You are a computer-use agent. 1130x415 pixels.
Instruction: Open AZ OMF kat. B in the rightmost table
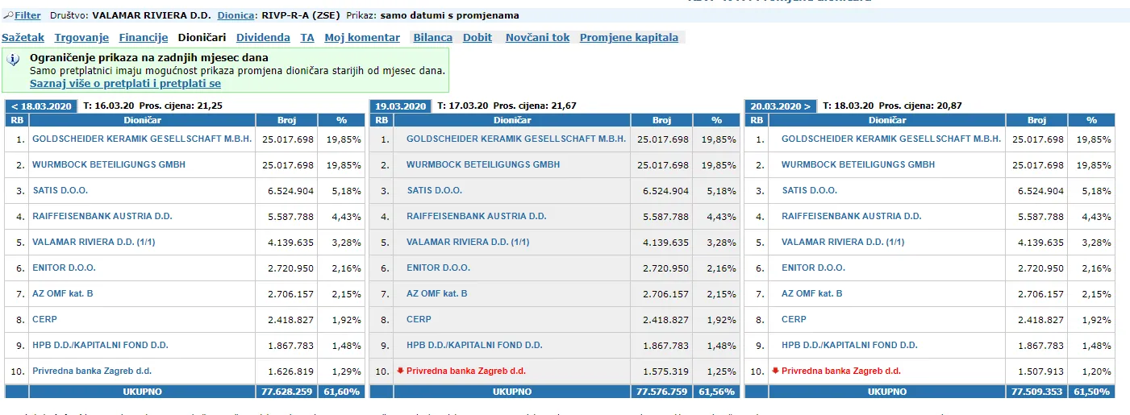click(811, 293)
